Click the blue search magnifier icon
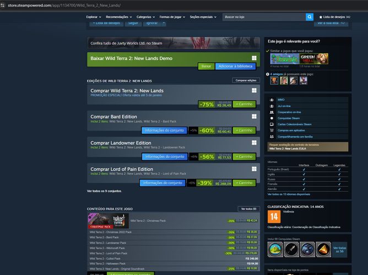The width and height of the screenshot is (368, 275). click(310, 17)
